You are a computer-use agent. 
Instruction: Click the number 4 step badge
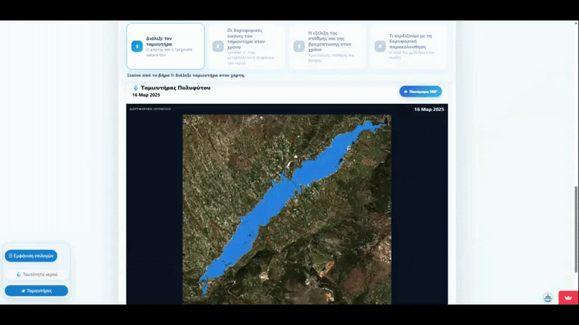380,46
